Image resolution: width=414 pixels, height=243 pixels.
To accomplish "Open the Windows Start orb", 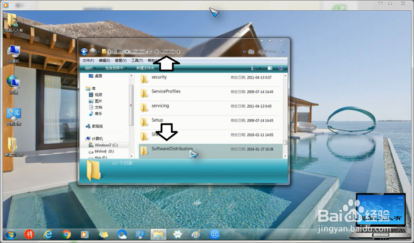I will click(x=11, y=234).
